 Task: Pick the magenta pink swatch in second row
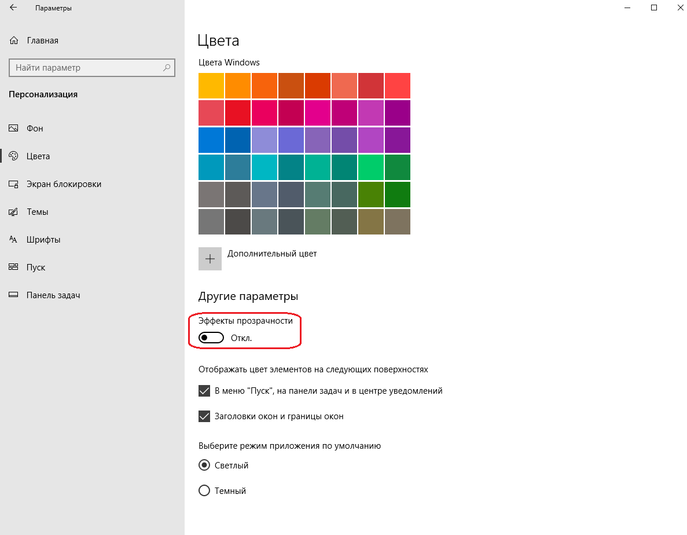pyautogui.click(x=318, y=112)
